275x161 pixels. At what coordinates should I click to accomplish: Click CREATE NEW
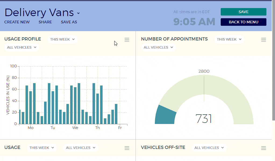coord(17,22)
